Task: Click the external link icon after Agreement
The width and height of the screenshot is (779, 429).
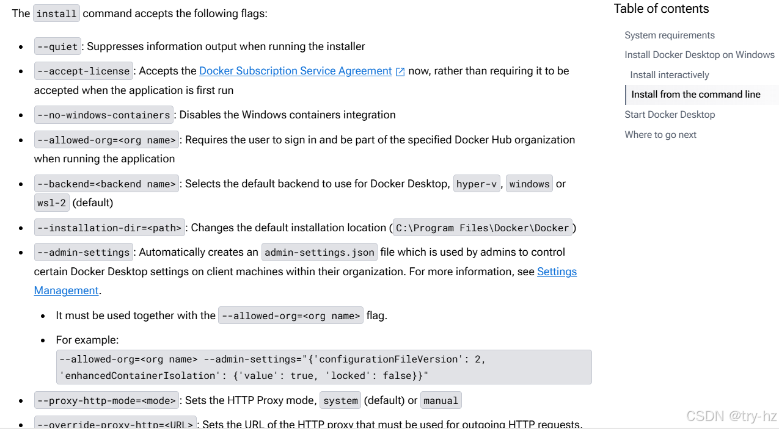Action: 400,72
